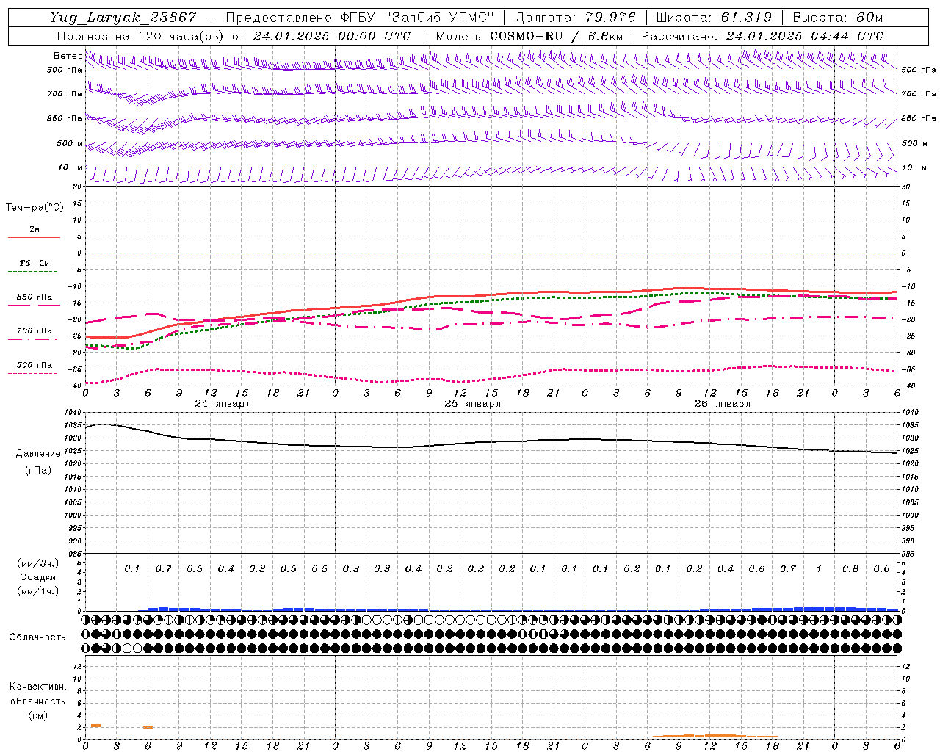This screenshot has width=940, height=752.
Task: Click the "Ветер" wind panel label
Action: 68,56
